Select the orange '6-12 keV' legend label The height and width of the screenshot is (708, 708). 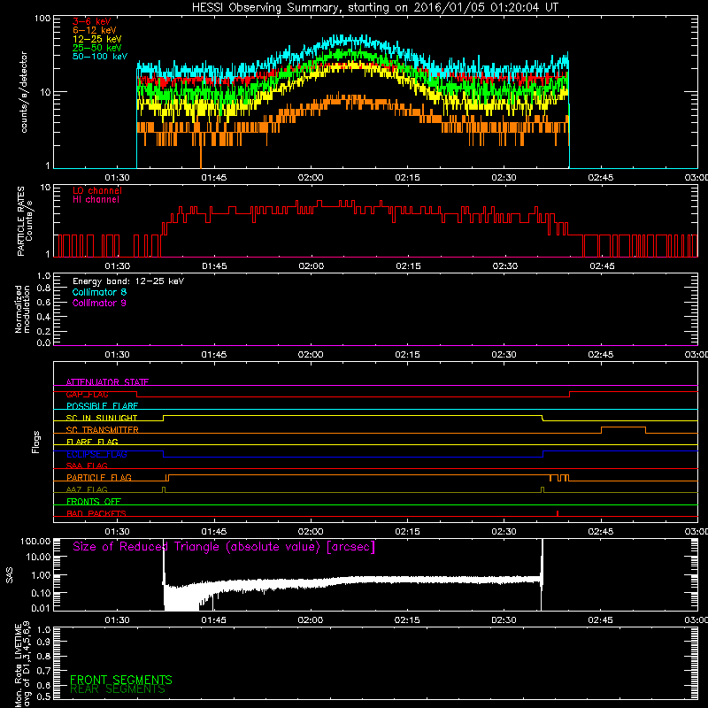click(95, 30)
